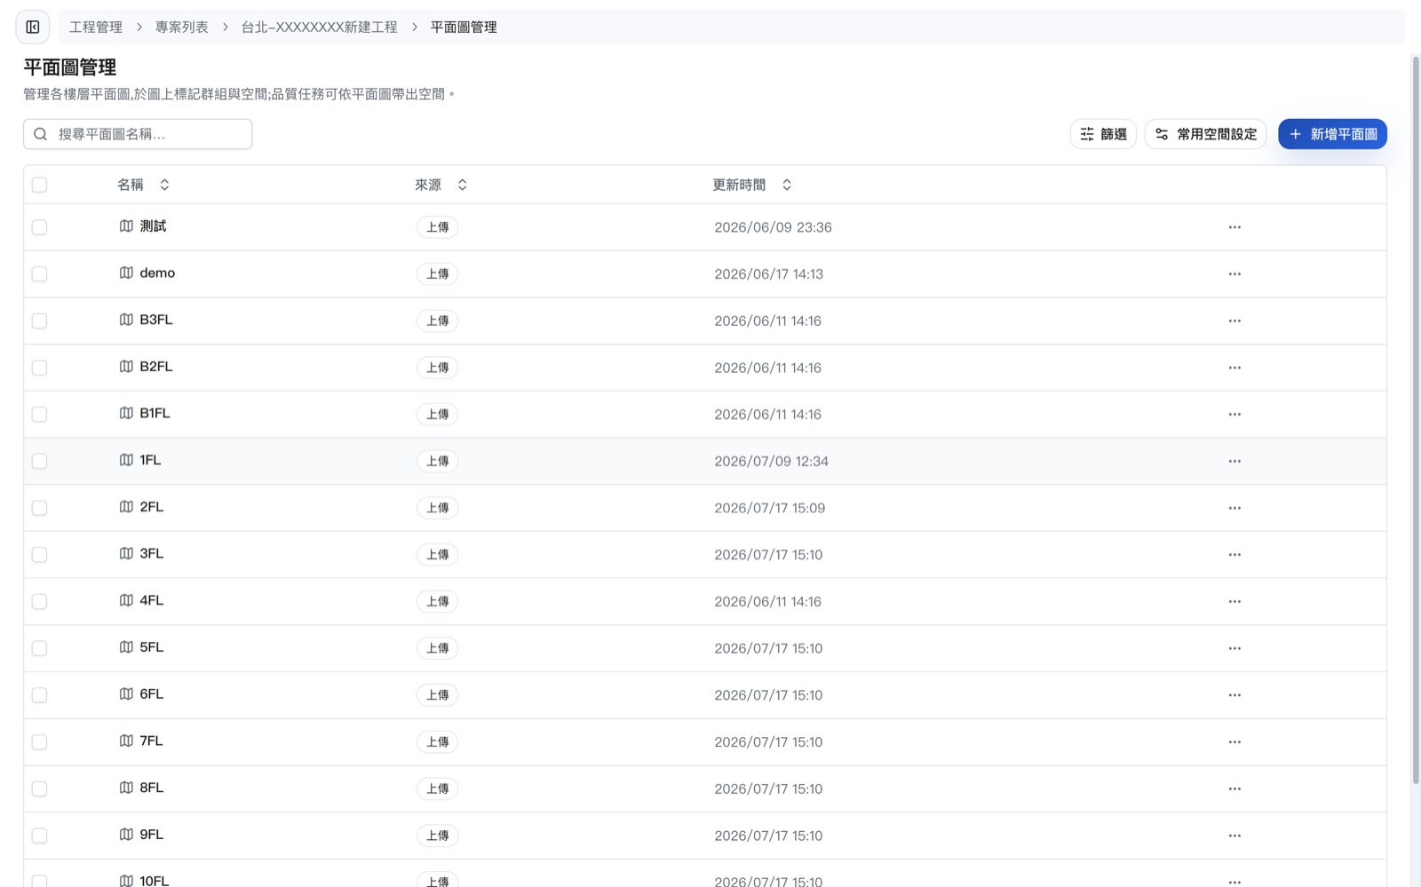The width and height of the screenshot is (1421, 887).
Task: Click the map icon beside 測試
Action: pyautogui.click(x=126, y=226)
